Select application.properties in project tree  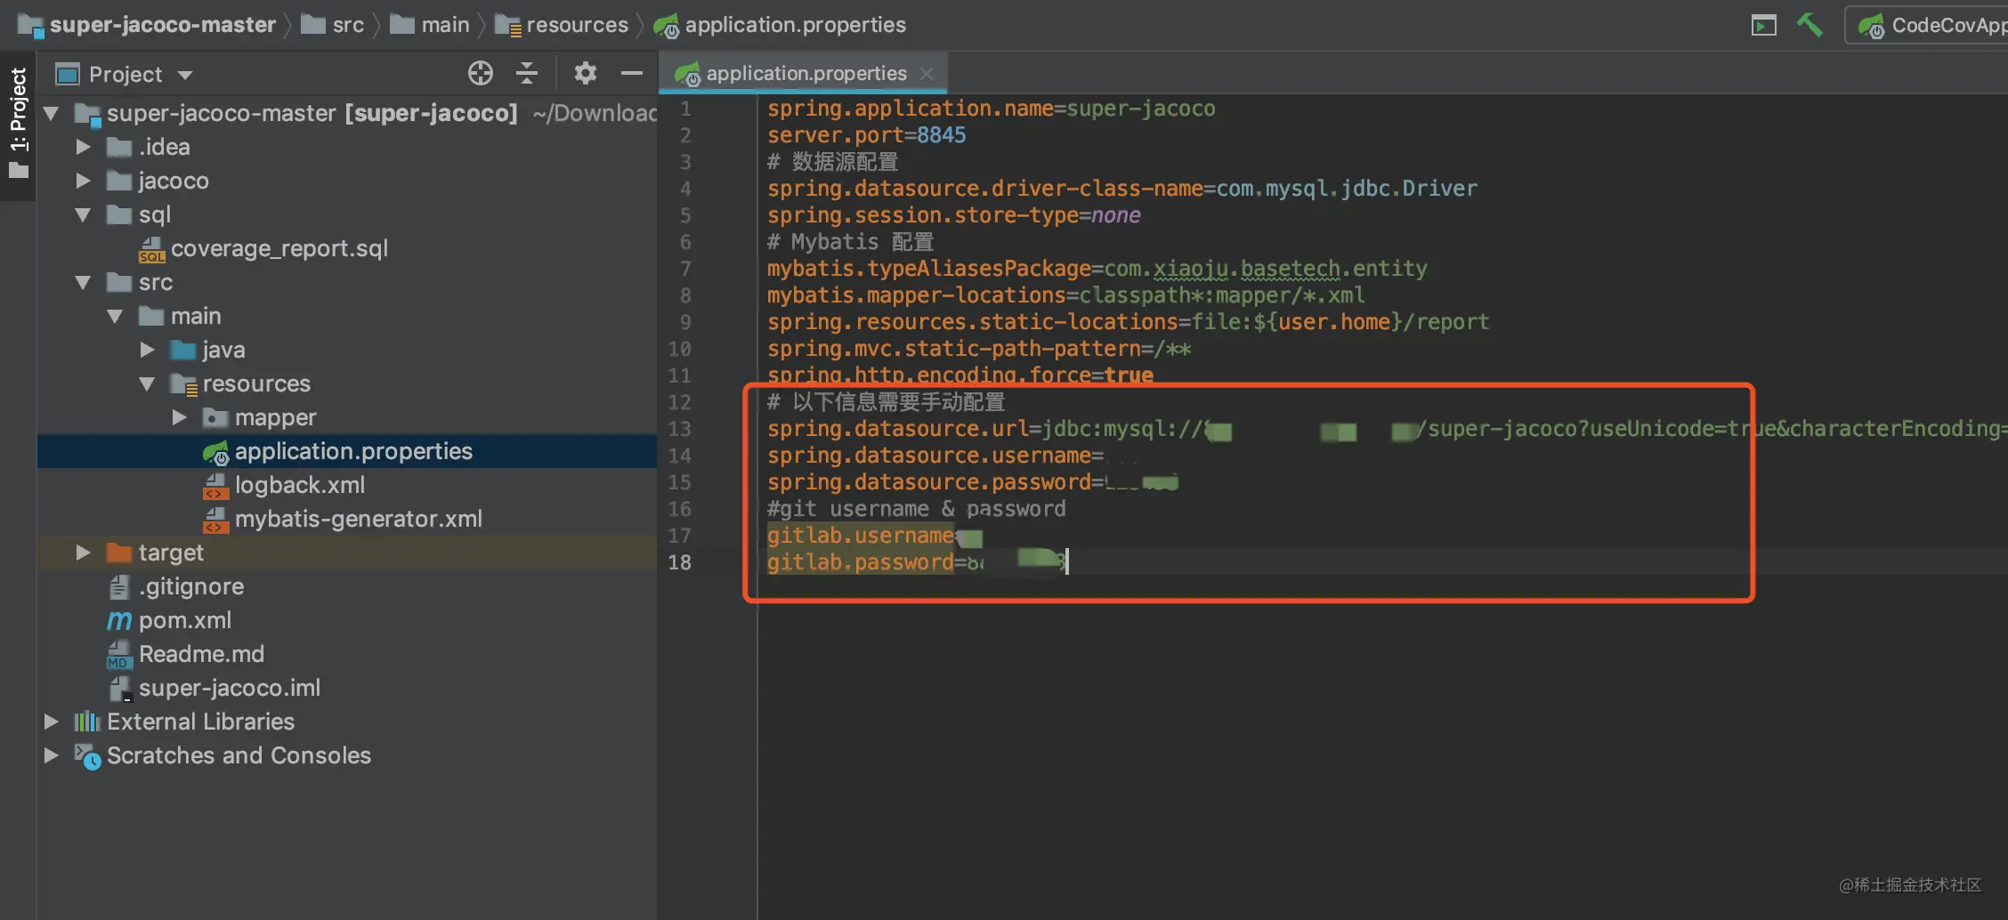click(337, 451)
